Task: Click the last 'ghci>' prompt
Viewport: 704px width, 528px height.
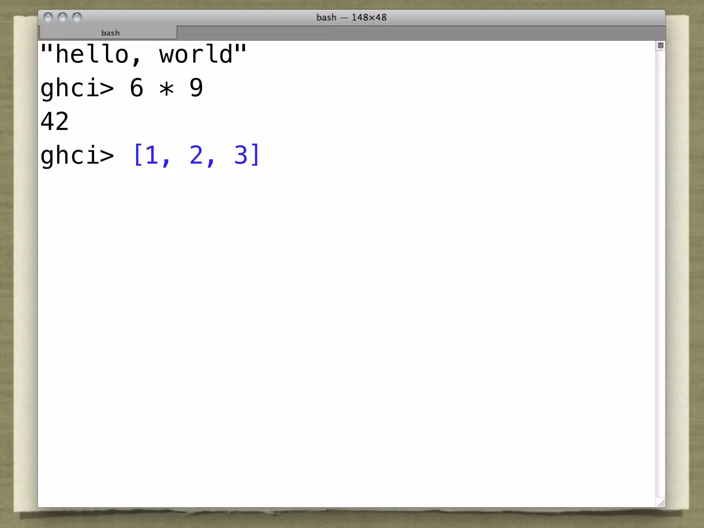Action: tap(77, 156)
